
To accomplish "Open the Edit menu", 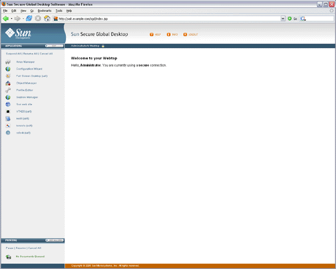I will (x=14, y=11).
